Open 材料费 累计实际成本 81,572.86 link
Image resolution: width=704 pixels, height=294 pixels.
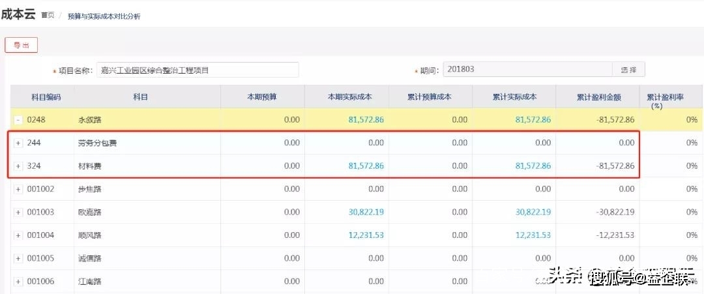click(533, 166)
